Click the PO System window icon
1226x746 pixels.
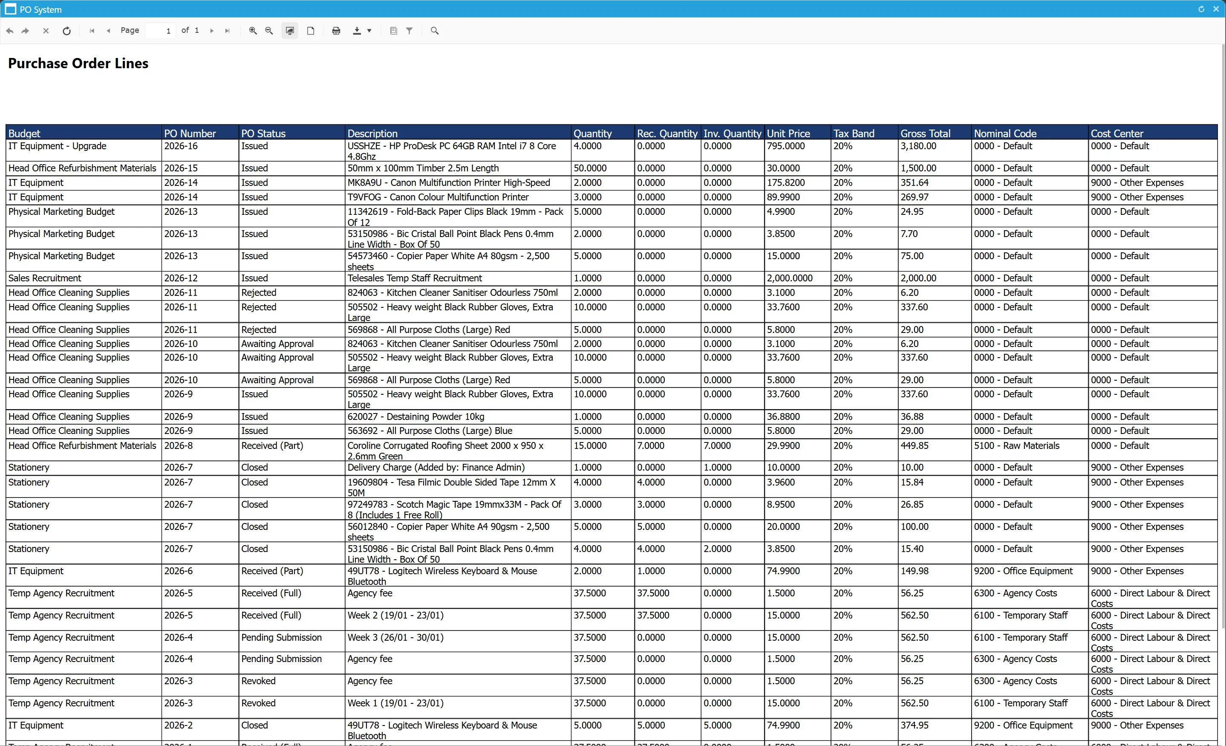10,9
